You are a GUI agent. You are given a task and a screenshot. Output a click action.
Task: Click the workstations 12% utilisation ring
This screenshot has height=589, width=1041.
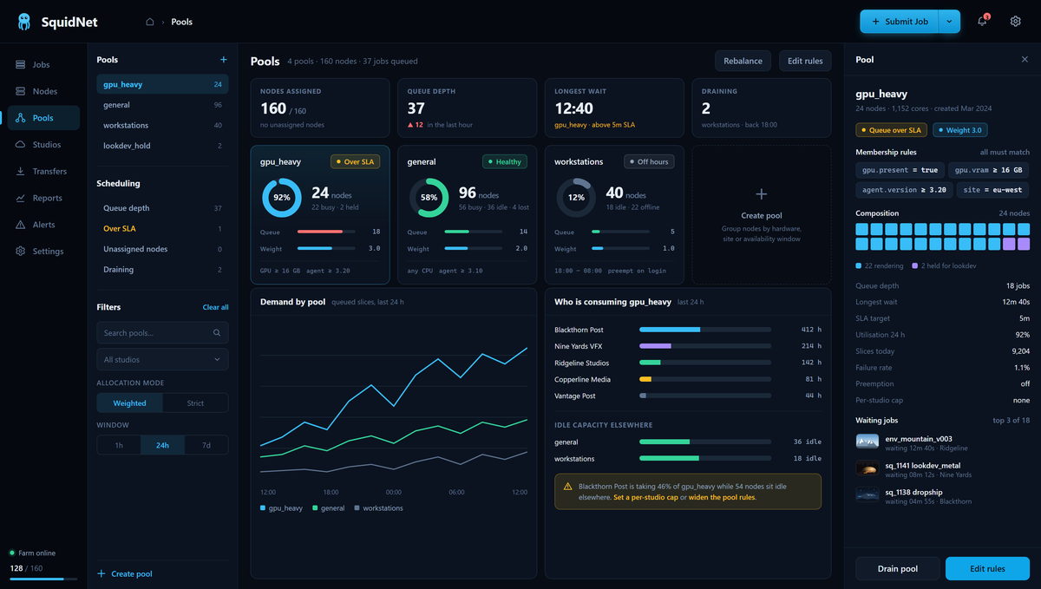[576, 198]
